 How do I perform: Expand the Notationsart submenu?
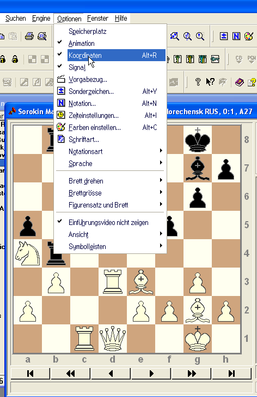click(x=111, y=151)
